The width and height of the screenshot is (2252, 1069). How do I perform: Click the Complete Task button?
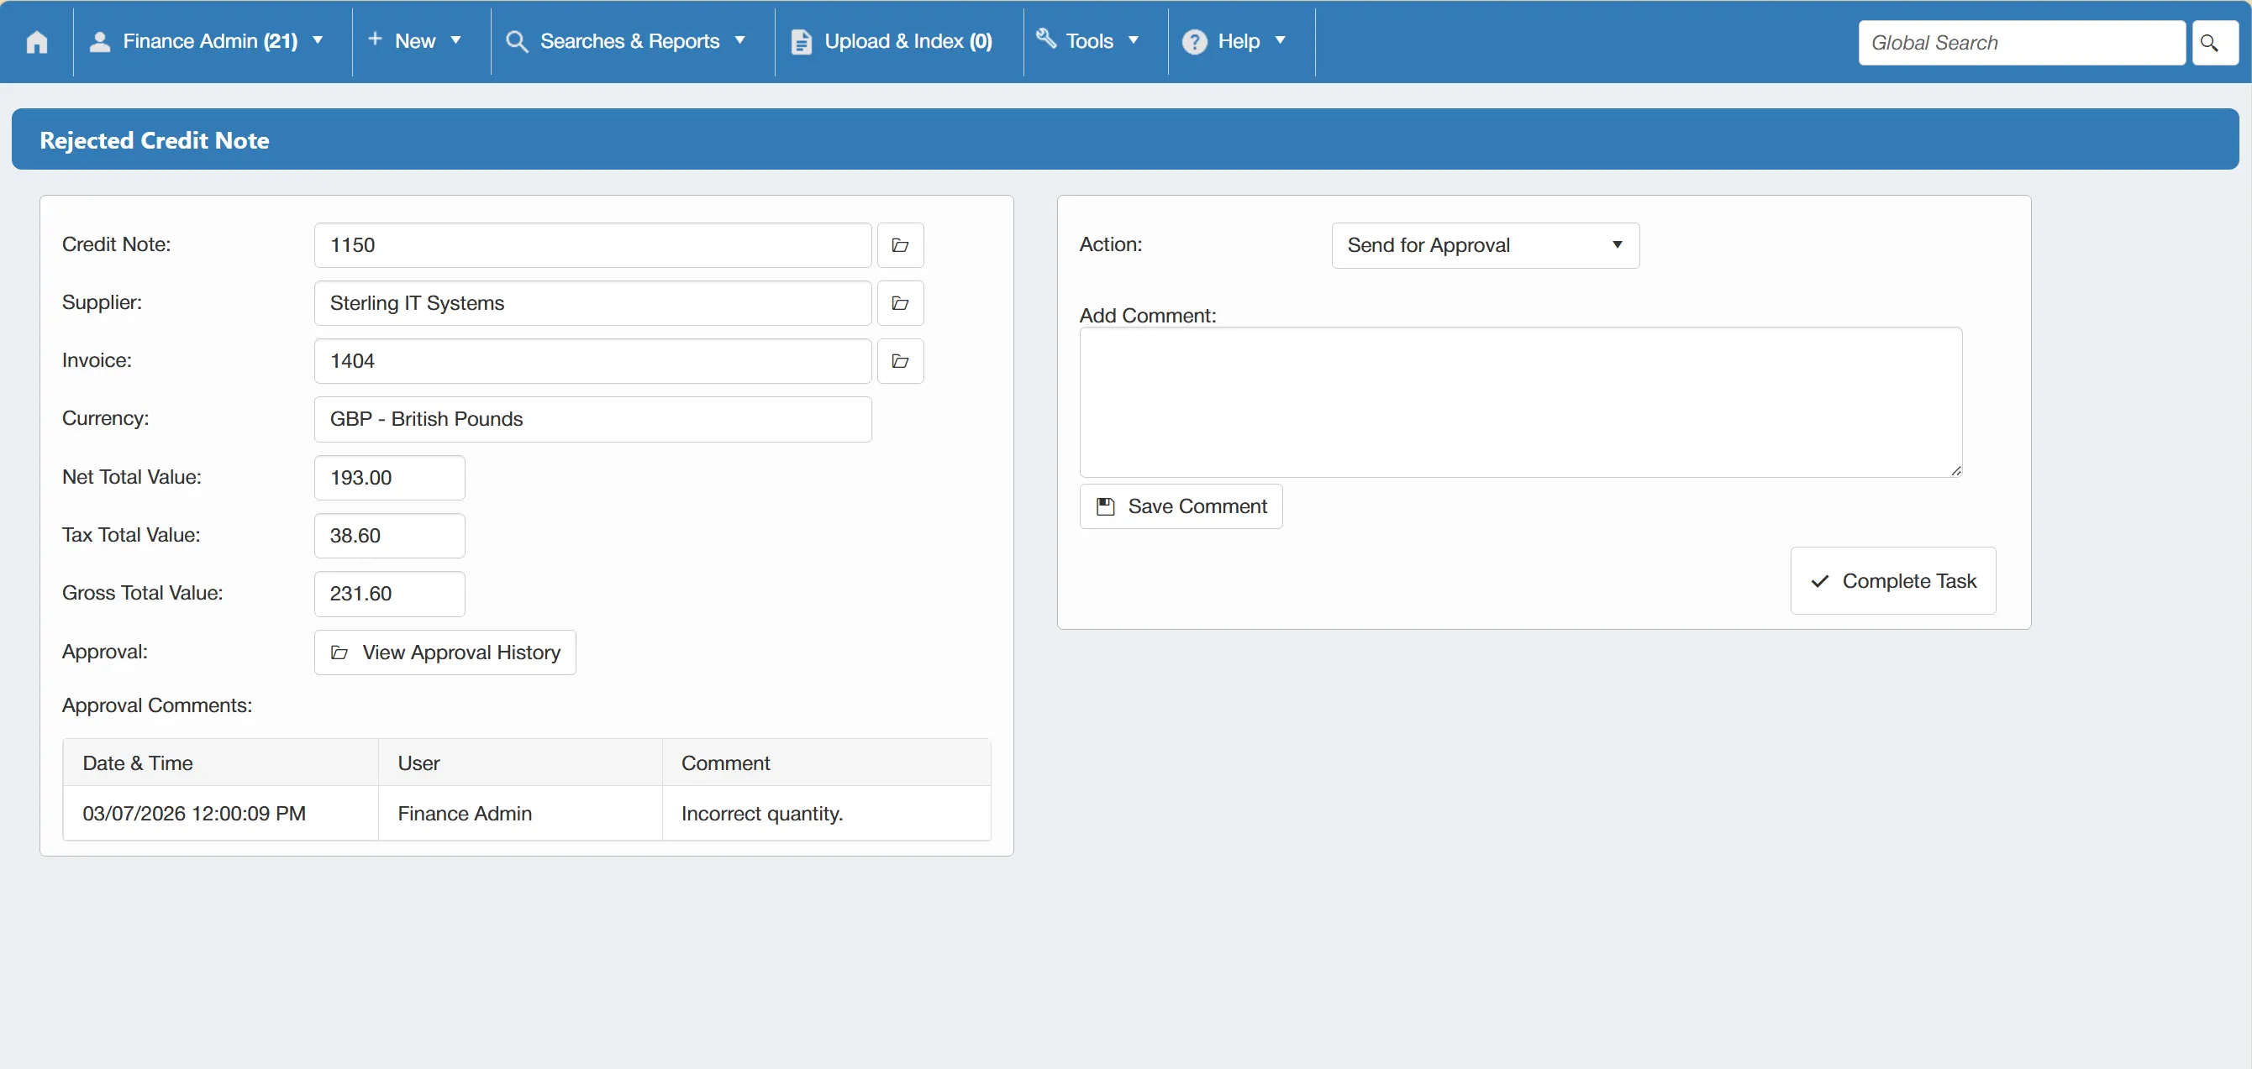pyautogui.click(x=1892, y=581)
